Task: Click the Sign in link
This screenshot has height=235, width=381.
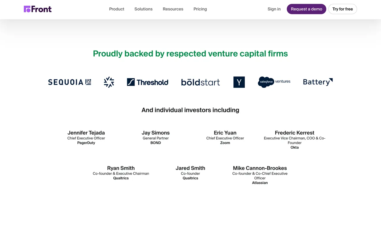Action: tap(274, 9)
